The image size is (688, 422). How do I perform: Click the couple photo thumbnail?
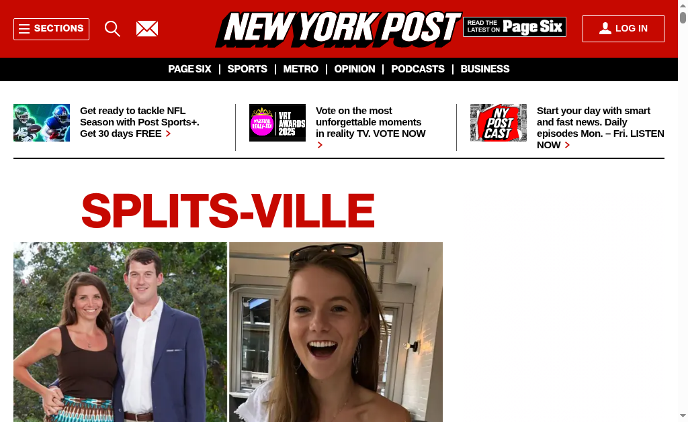click(120, 332)
